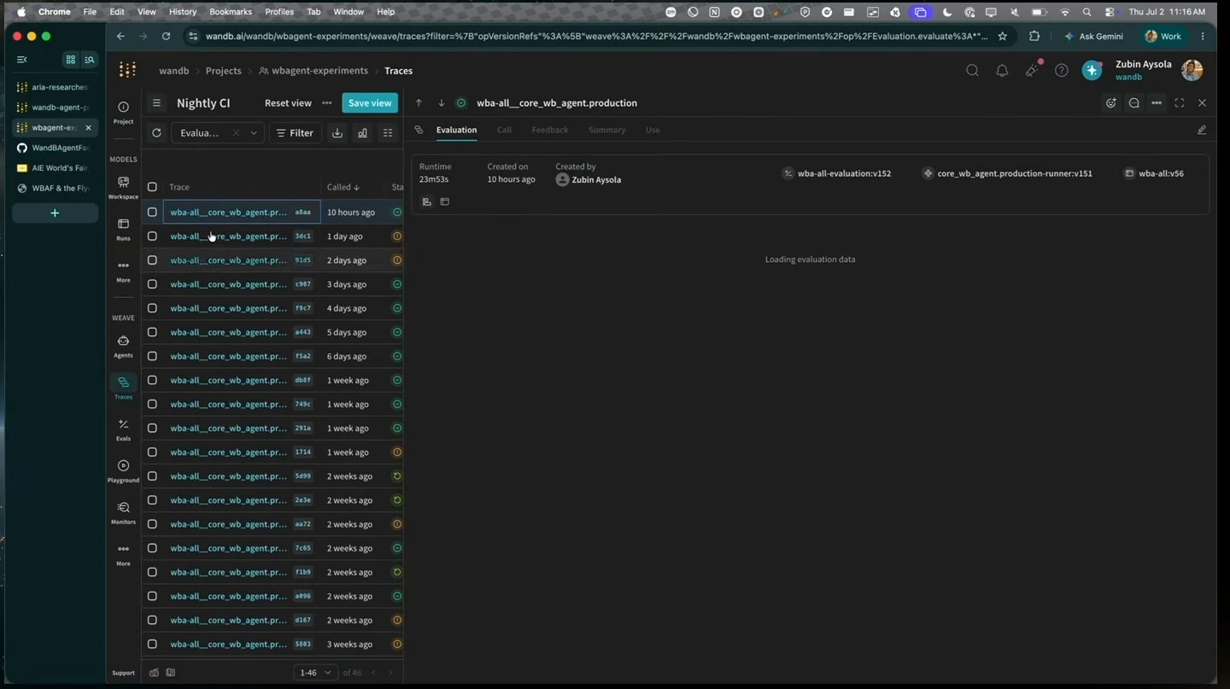Image resolution: width=1230 pixels, height=689 pixels.
Task: Expand the More menu under Monitors
Action: pyautogui.click(x=123, y=554)
